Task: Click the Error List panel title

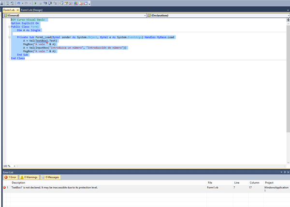Action: point(8,172)
